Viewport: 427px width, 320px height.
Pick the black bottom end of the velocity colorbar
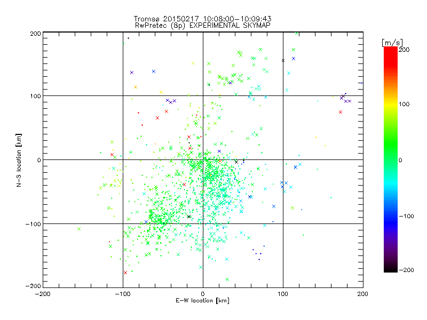point(391,270)
